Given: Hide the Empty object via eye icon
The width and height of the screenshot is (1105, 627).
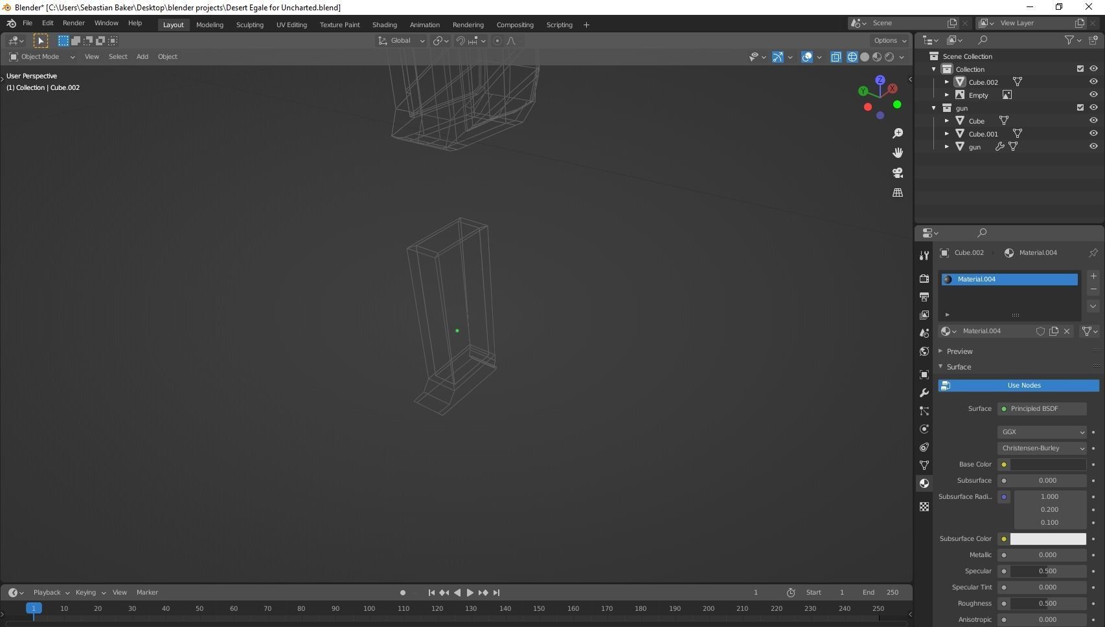Looking at the screenshot, I should (1093, 95).
